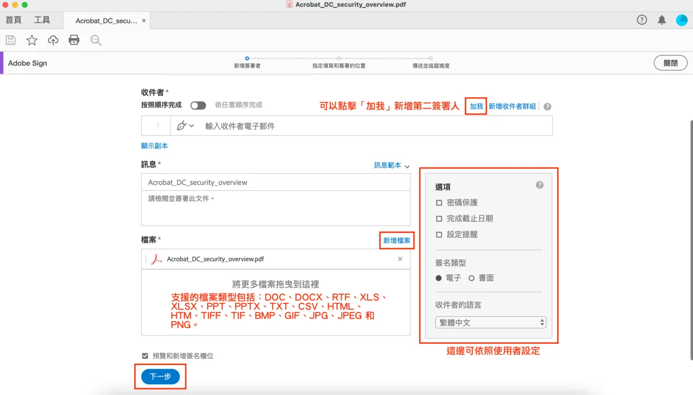Enable 設定提醒 checkbox
The width and height of the screenshot is (693, 395).
point(439,235)
